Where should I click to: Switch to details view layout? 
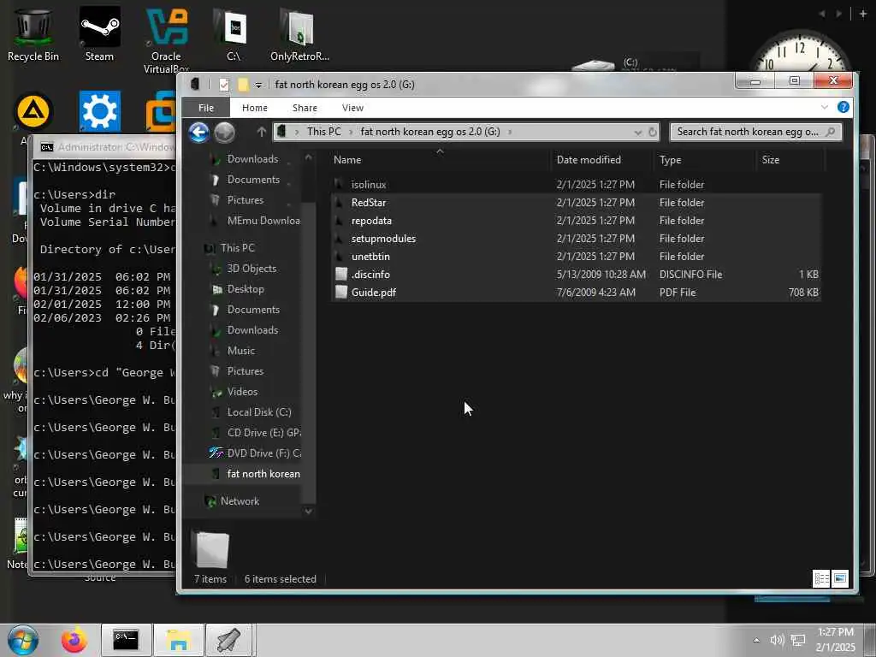(821, 579)
